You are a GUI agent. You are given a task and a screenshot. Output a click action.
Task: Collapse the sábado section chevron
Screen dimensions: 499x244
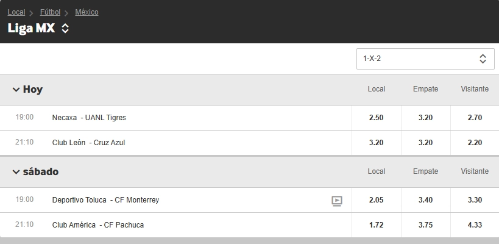point(16,172)
